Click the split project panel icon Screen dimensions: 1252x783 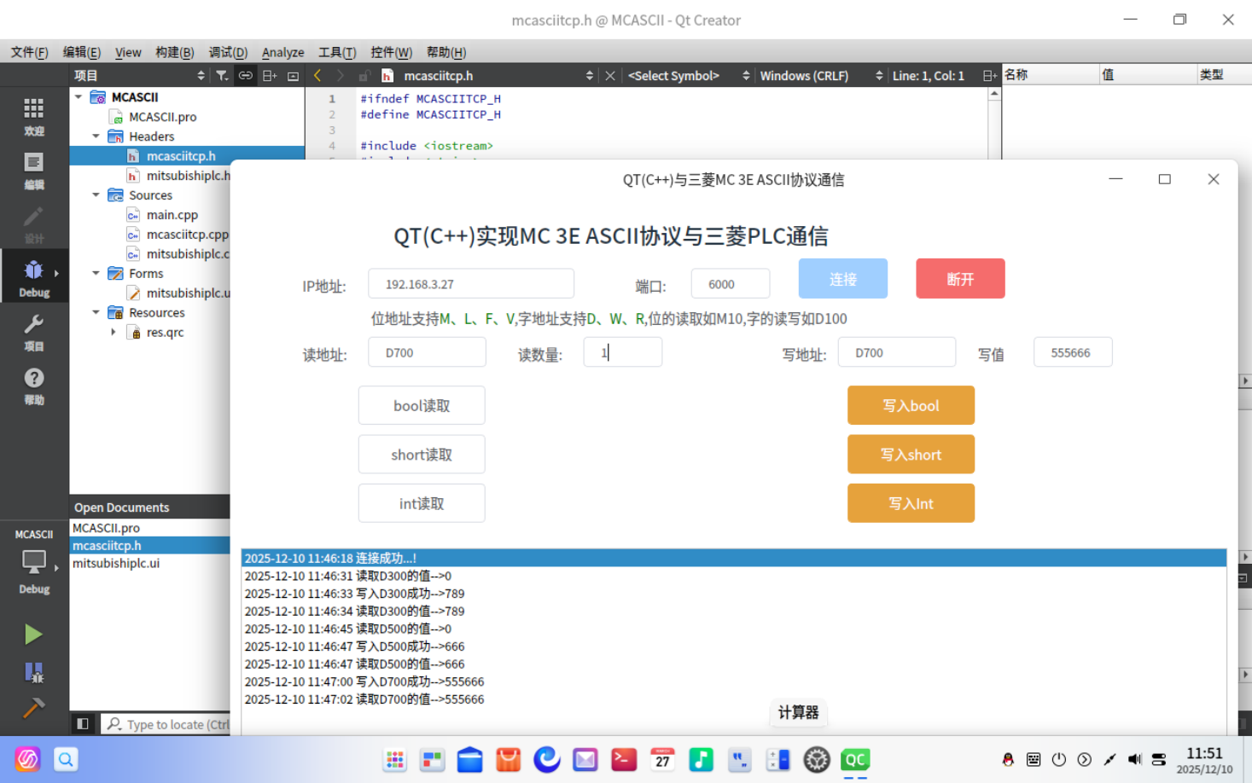pos(270,76)
